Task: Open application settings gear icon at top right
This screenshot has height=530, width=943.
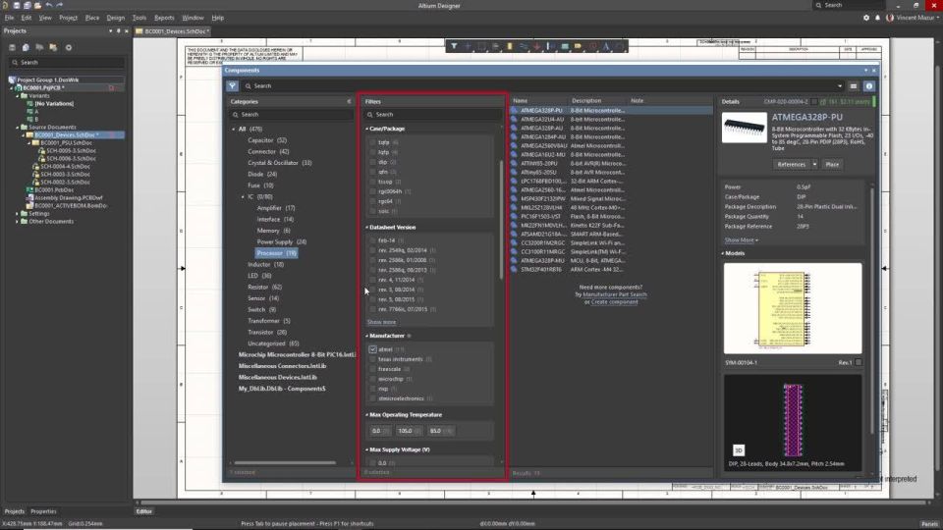Action: [866, 18]
